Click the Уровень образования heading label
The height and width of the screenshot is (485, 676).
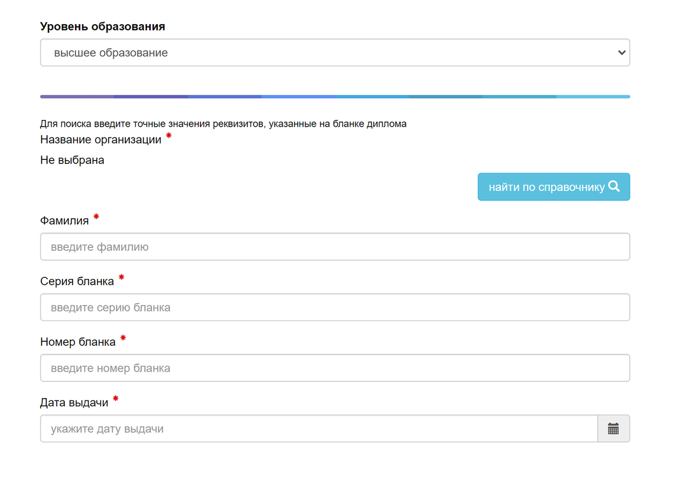pyautogui.click(x=103, y=26)
